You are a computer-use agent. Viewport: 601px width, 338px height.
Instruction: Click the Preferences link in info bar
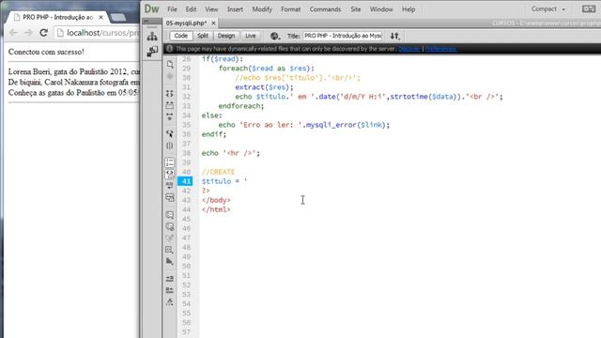coord(440,49)
